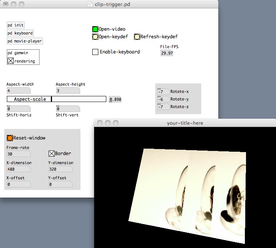Select the Shift-vert number box
This screenshot has width=276, height=248.
click(x=68, y=109)
